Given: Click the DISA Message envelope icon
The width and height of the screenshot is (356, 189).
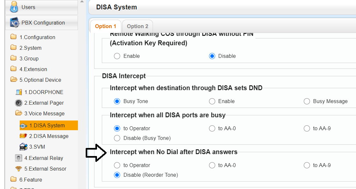Looking at the screenshot, I should [x=23, y=136].
